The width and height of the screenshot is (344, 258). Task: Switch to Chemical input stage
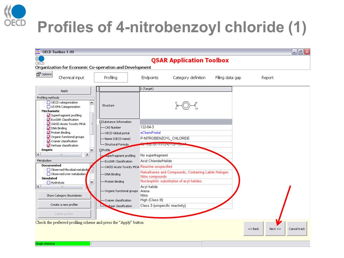[x=71, y=78]
